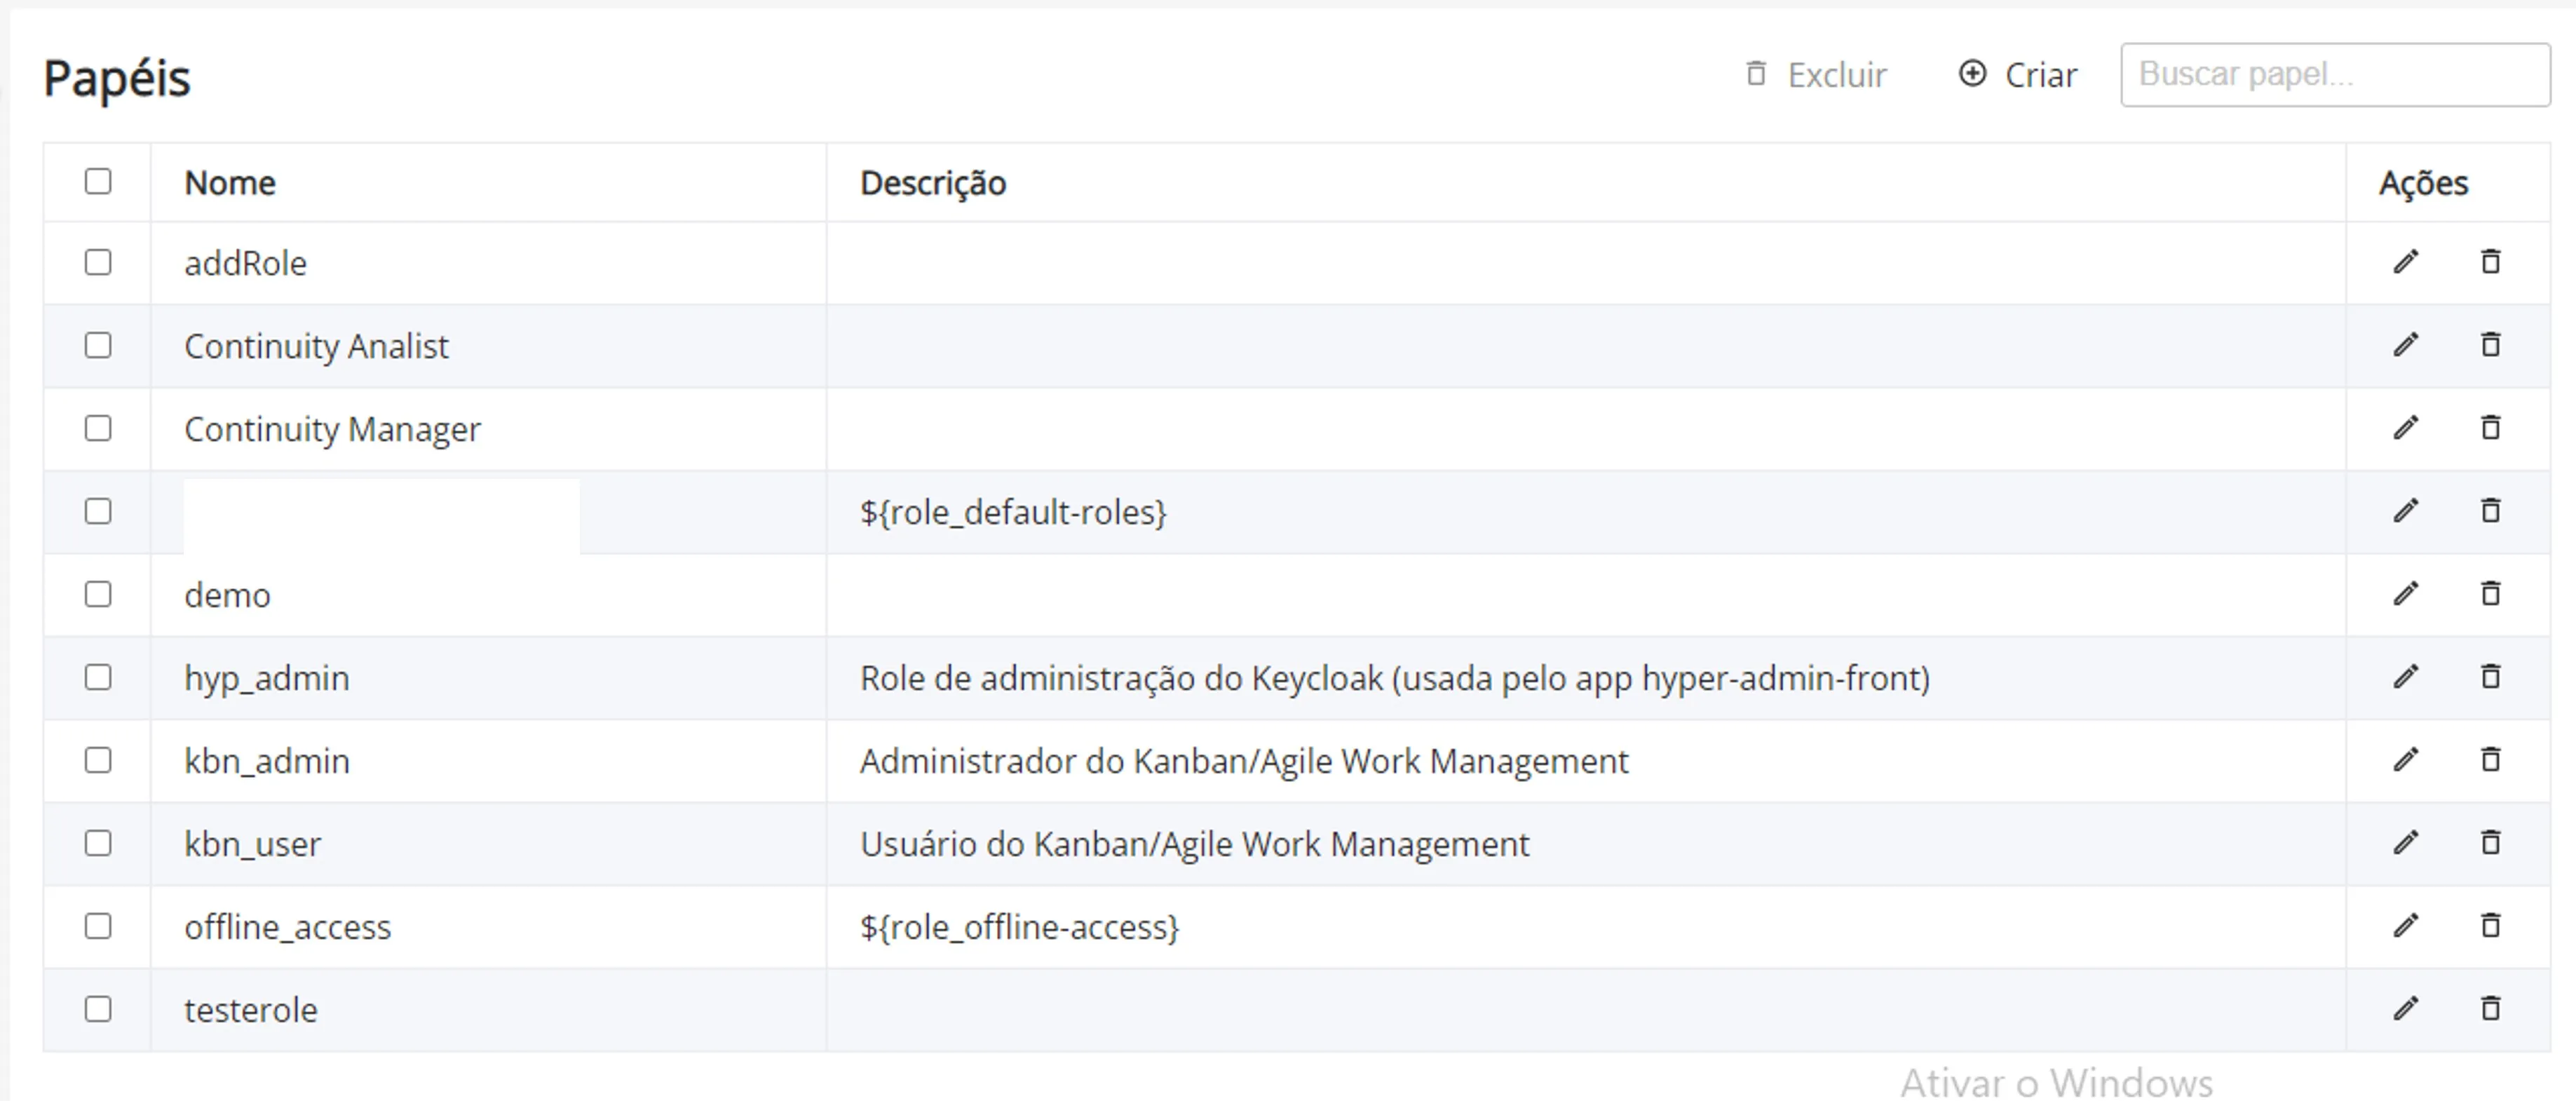Delete the Continuity Analist role
Image resolution: width=2576 pixels, height=1101 pixels.
click(2491, 345)
